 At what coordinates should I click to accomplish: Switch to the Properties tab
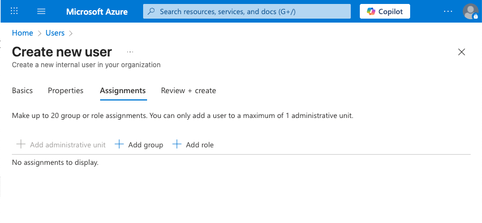click(66, 91)
